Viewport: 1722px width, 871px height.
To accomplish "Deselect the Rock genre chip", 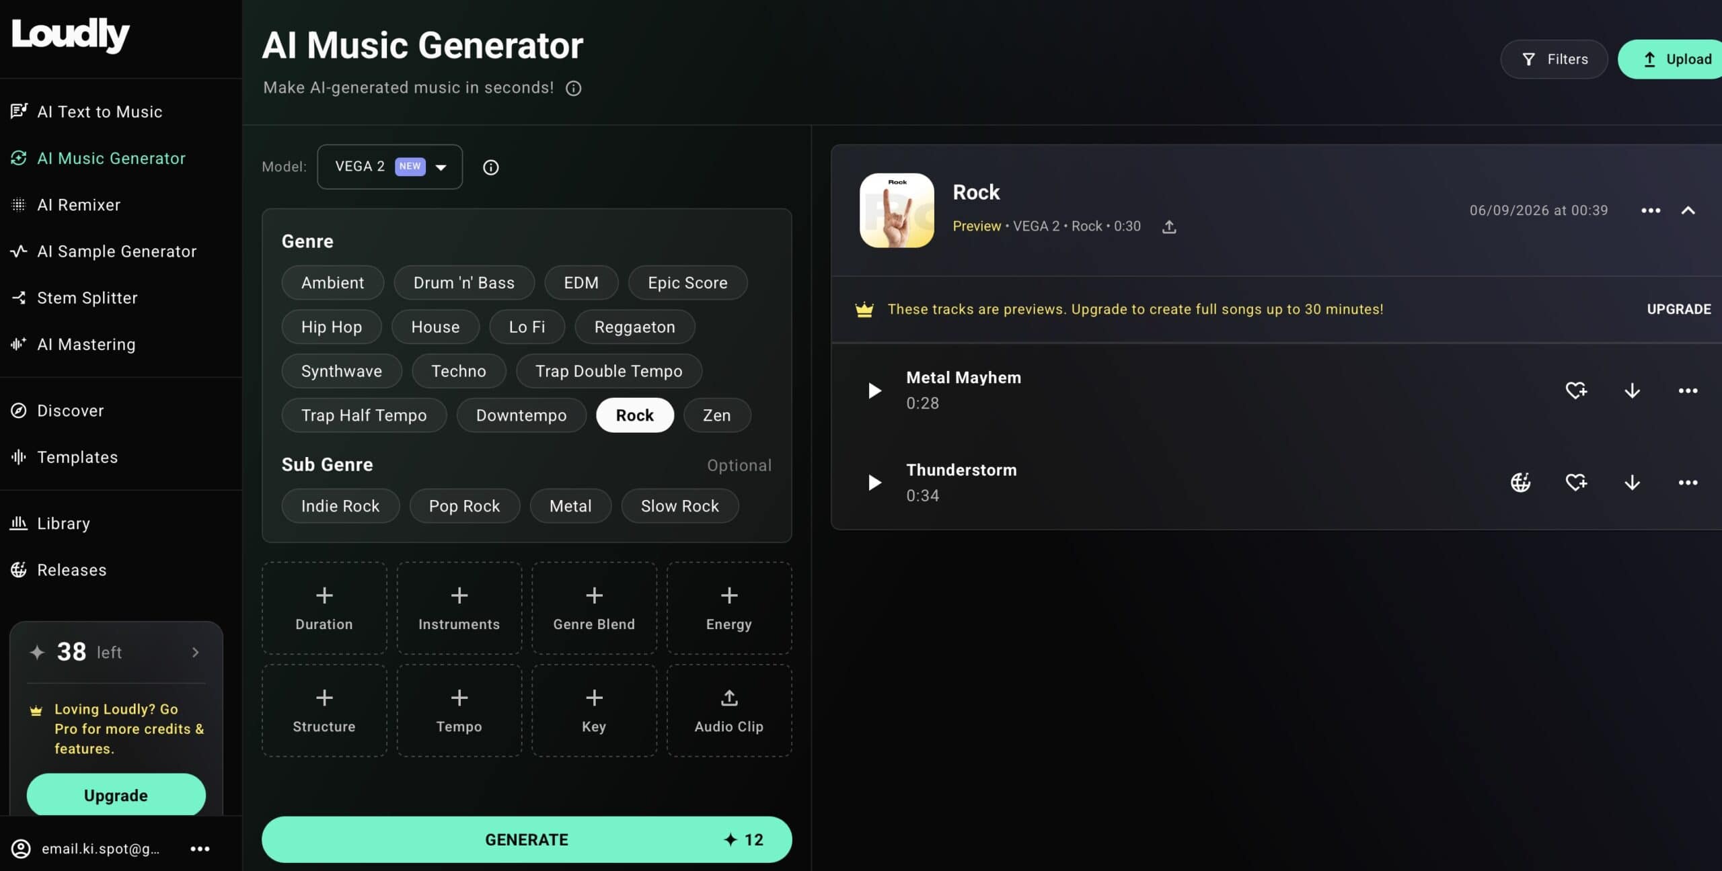I will (x=634, y=415).
